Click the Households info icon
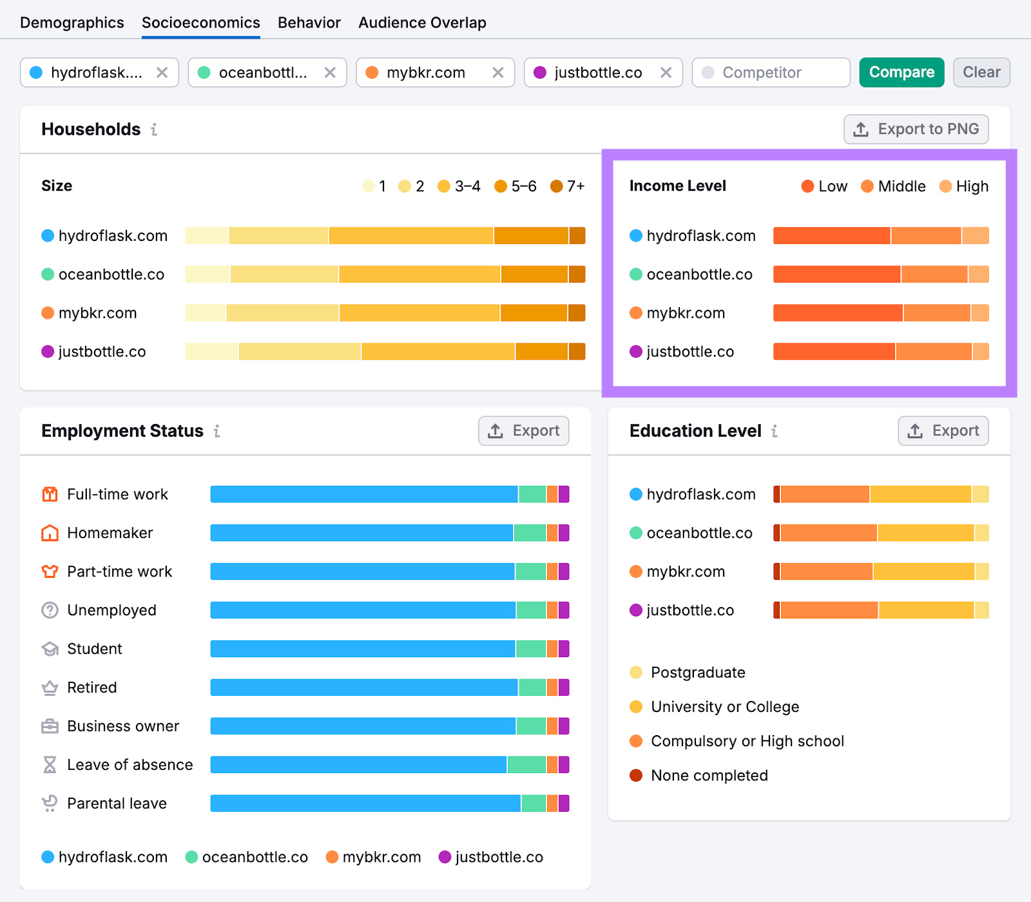This screenshot has height=902, width=1031. [154, 130]
